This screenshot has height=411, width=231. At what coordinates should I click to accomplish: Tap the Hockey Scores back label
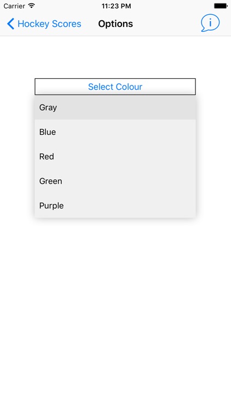coord(49,24)
